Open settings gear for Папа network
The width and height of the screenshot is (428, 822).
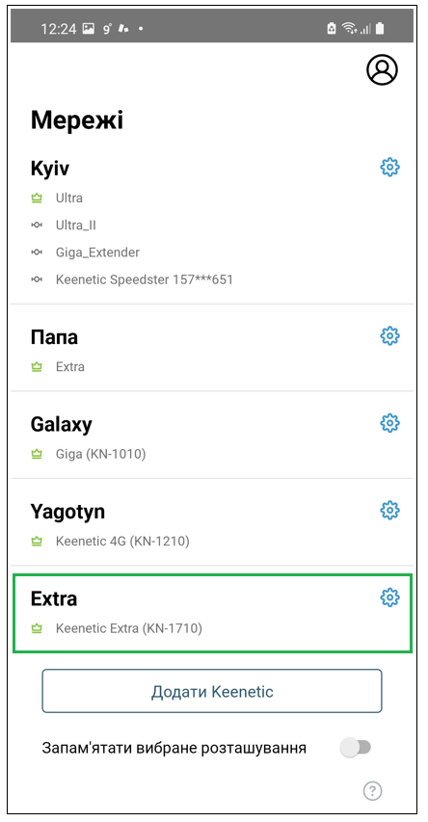pyautogui.click(x=389, y=335)
